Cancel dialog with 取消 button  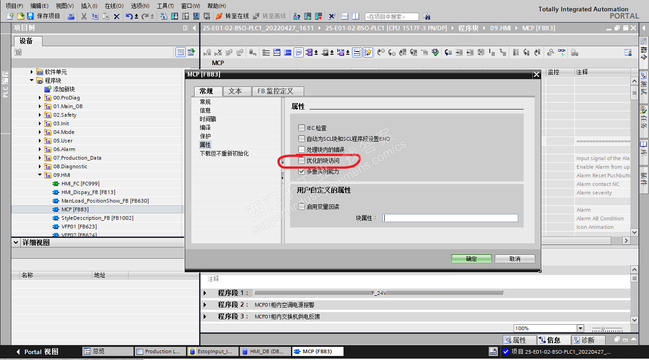tap(515, 259)
